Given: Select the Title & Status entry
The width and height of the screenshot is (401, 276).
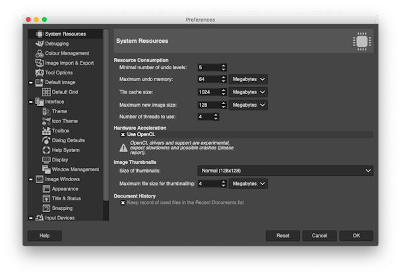Looking at the screenshot, I should click(66, 198).
